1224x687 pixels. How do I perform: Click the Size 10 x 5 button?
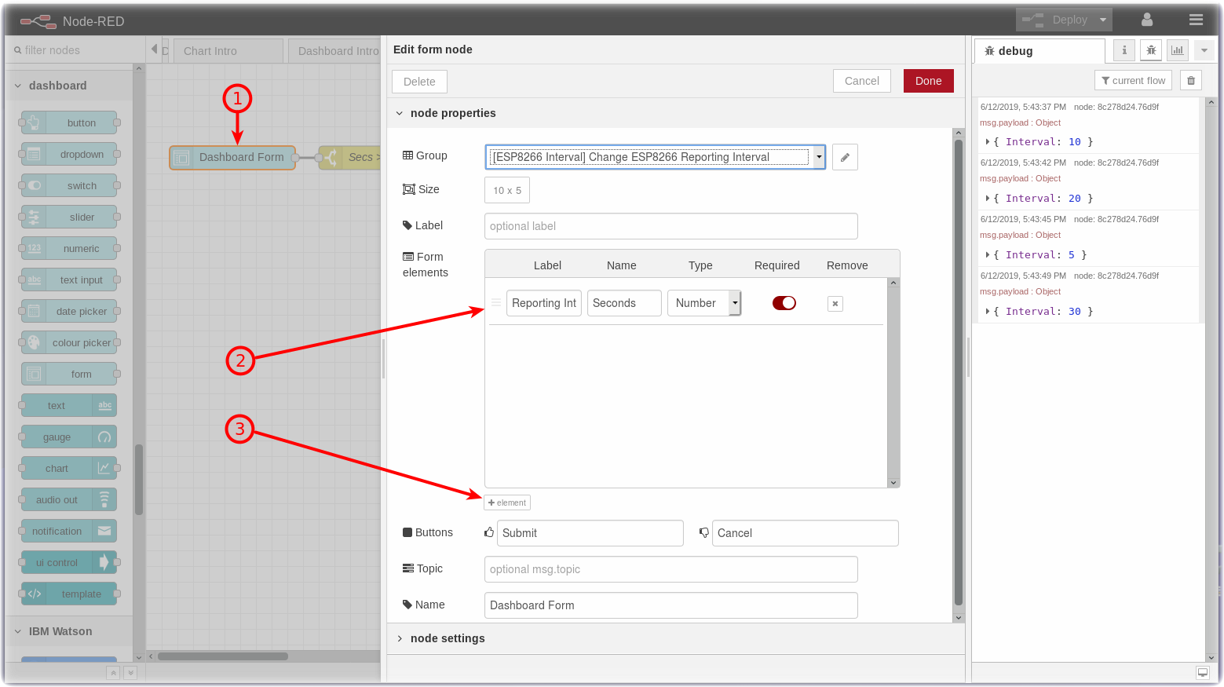(x=507, y=190)
